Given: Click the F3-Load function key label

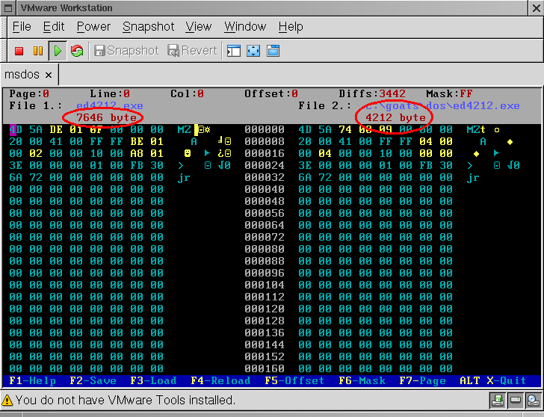Looking at the screenshot, I should point(153,380).
